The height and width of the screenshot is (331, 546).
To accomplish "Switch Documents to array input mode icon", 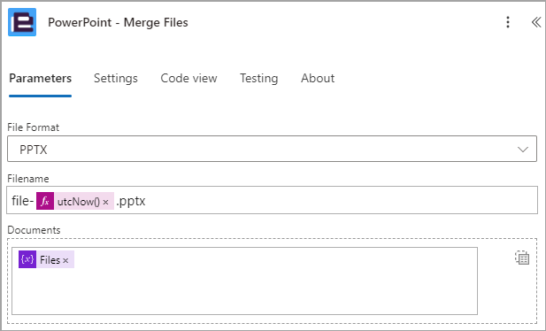I will 522,258.
